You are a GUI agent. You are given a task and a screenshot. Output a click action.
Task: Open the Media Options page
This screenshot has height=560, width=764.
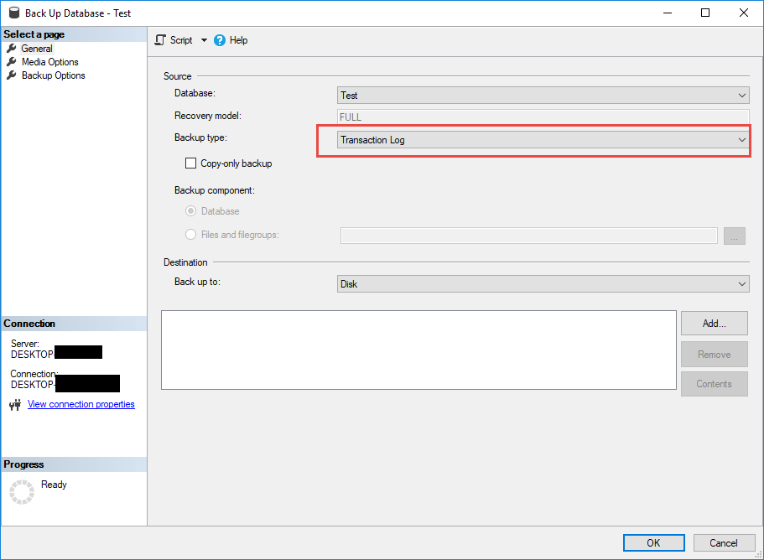[50, 62]
